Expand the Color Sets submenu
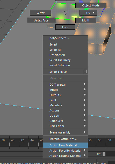Viewport: 115px width, 164px height. (65, 121)
